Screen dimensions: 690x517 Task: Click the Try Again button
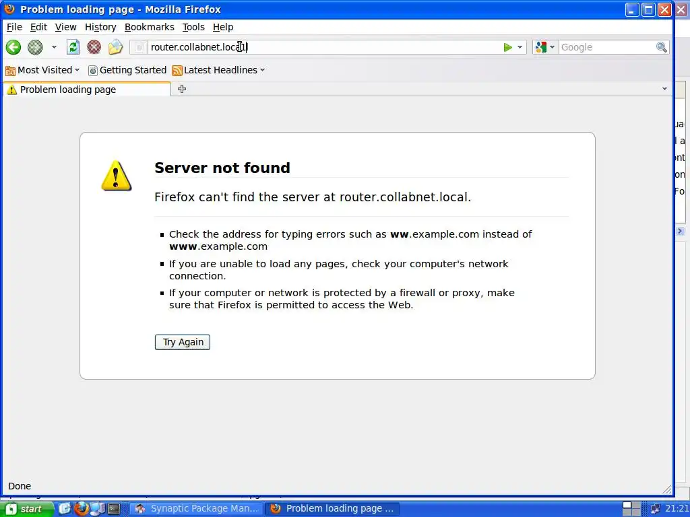pyautogui.click(x=182, y=343)
